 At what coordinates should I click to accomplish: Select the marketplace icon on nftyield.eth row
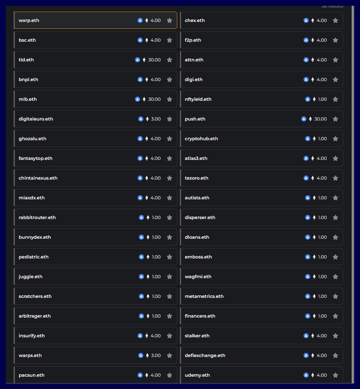[x=308, y=99]
